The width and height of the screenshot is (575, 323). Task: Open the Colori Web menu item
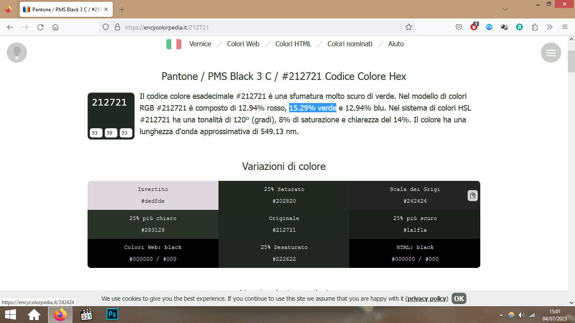tap(243, 44)
